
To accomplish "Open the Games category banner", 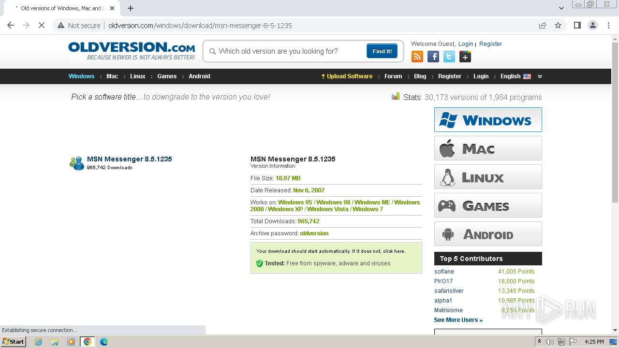I will (x=488, y=205).
